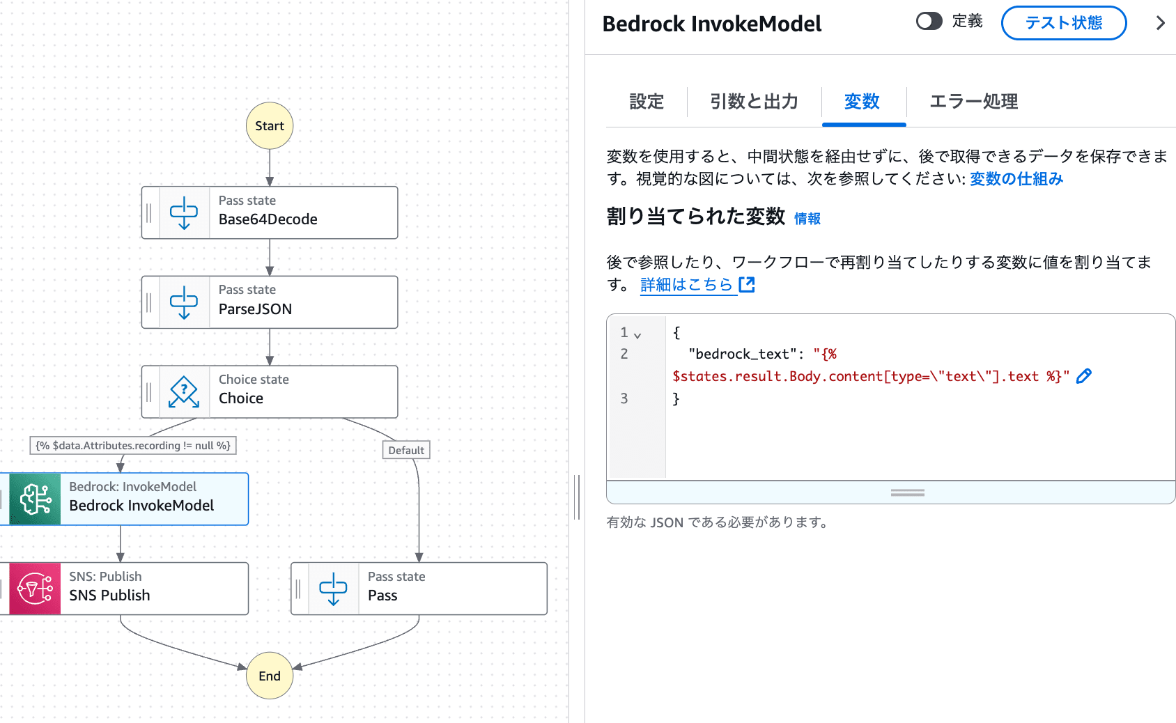Click the external link icon after 詳細はこちら
Viewport: 1176px width, 723px height.
747,284
